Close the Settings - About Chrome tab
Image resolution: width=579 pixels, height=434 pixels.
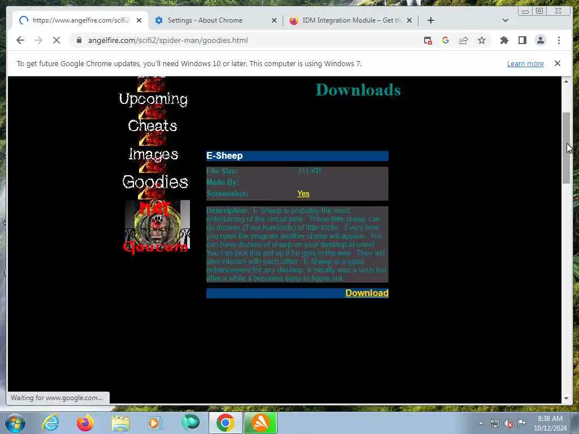tap(274, 20)
